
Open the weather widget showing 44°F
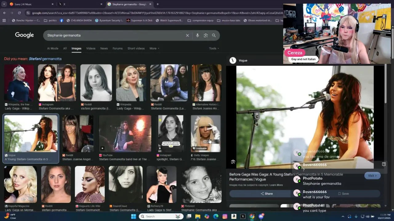click(10, 216)
